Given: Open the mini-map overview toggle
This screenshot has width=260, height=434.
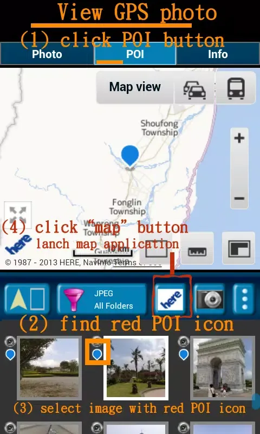Looking at the screenshot, I should tap(239, 248).
